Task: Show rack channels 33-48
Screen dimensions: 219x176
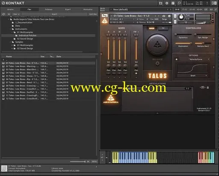Action: click(x=192, y=9)
